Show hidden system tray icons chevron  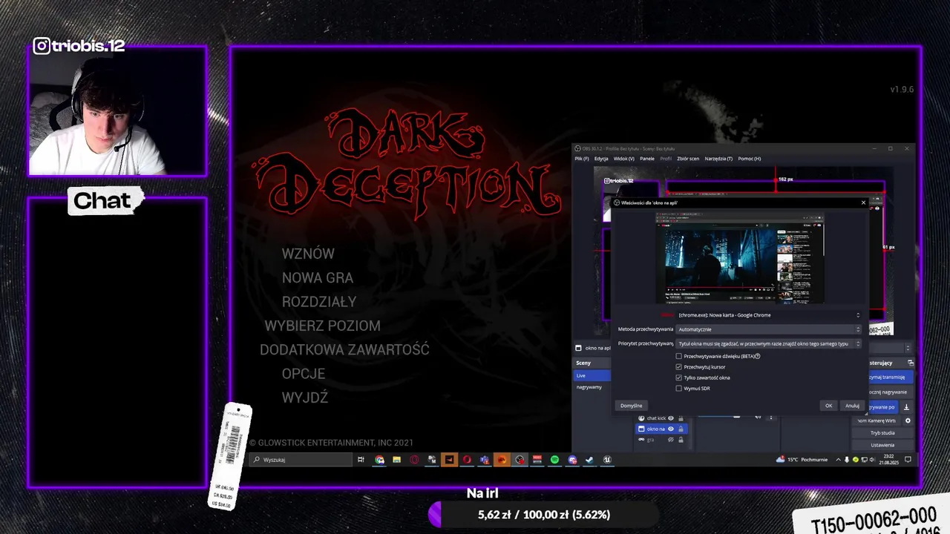839,460
